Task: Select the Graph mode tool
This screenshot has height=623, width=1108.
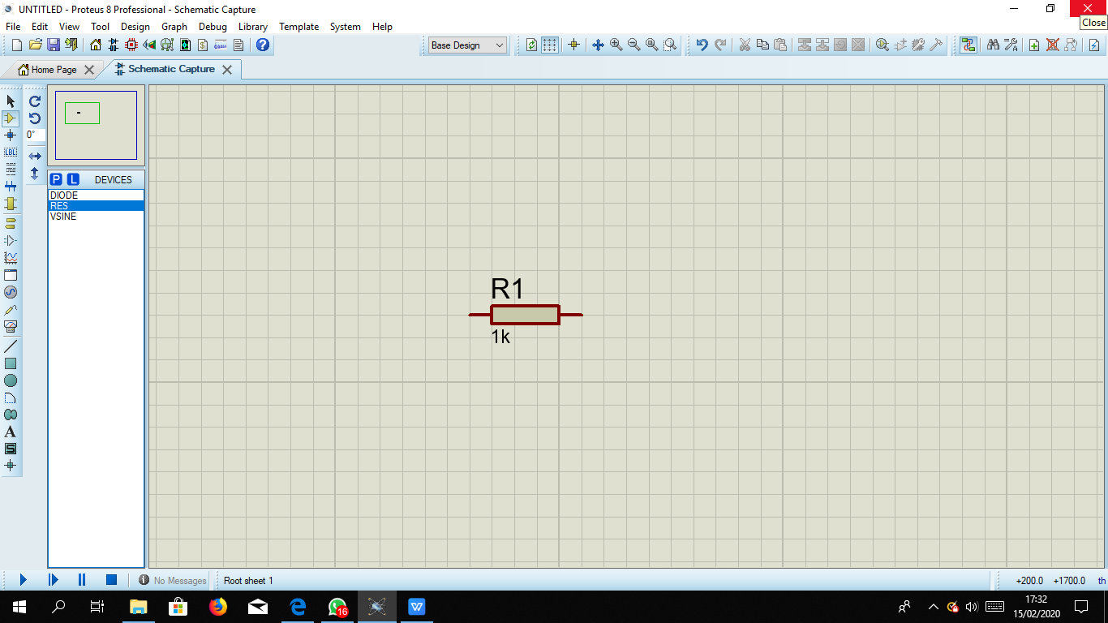Action: coord(11,258)
